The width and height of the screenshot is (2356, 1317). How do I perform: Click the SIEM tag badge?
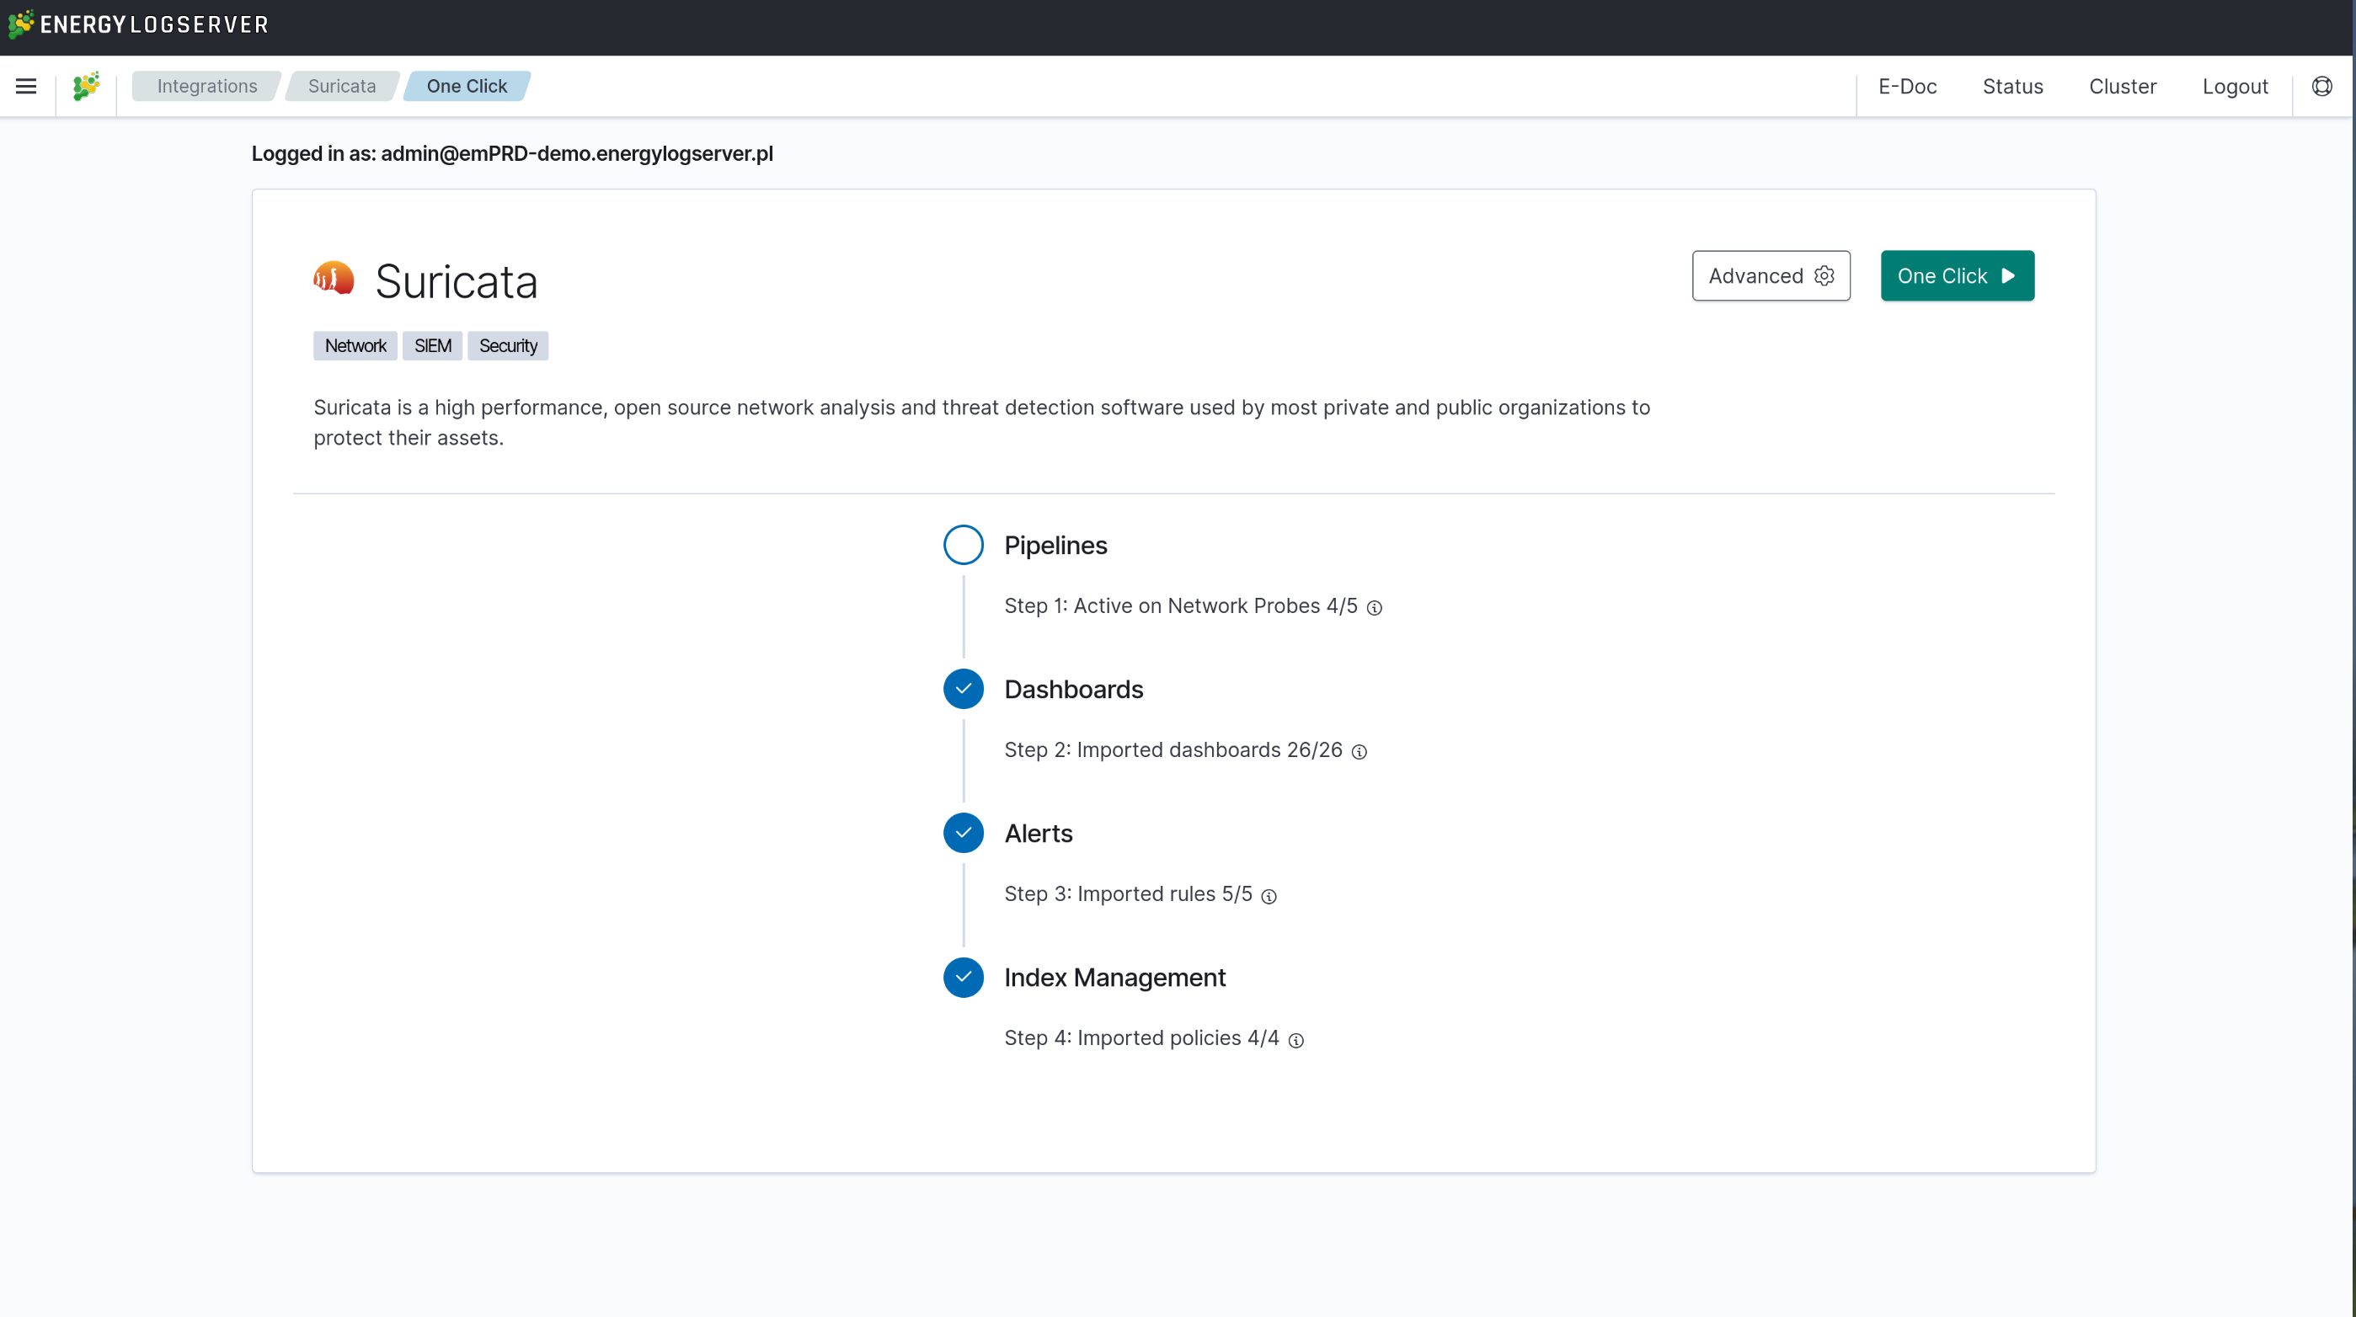pos(433,346)
